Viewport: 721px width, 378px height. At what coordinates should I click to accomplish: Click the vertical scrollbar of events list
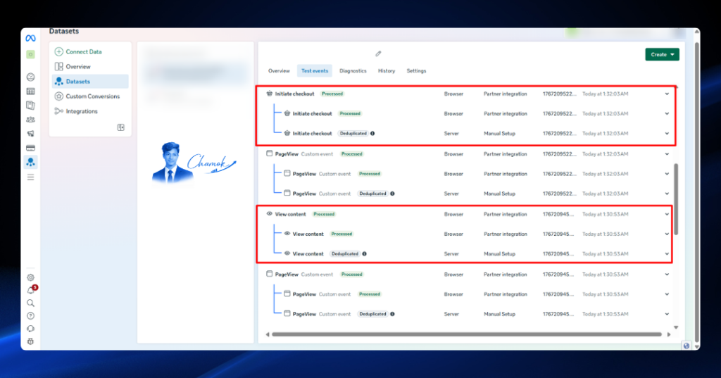(676, 199)
